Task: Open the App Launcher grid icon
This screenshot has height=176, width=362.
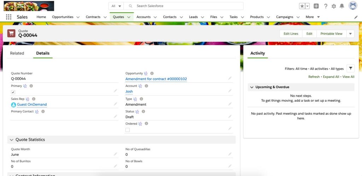Action: [8, 17]
